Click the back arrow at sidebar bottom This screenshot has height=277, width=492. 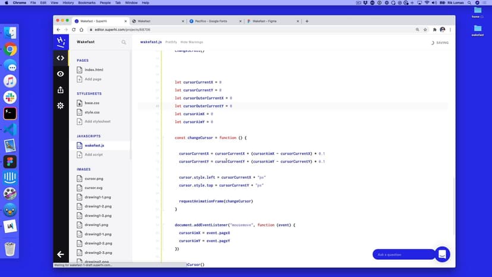point(60,254)
